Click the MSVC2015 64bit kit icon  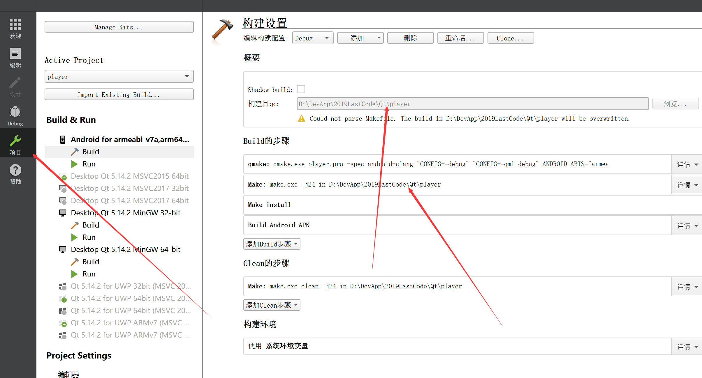pyautogui.click(x=63, y=176)
